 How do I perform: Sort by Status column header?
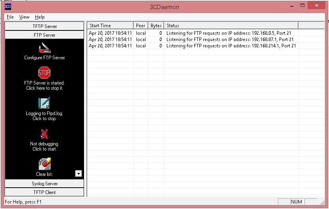(231, 26)
